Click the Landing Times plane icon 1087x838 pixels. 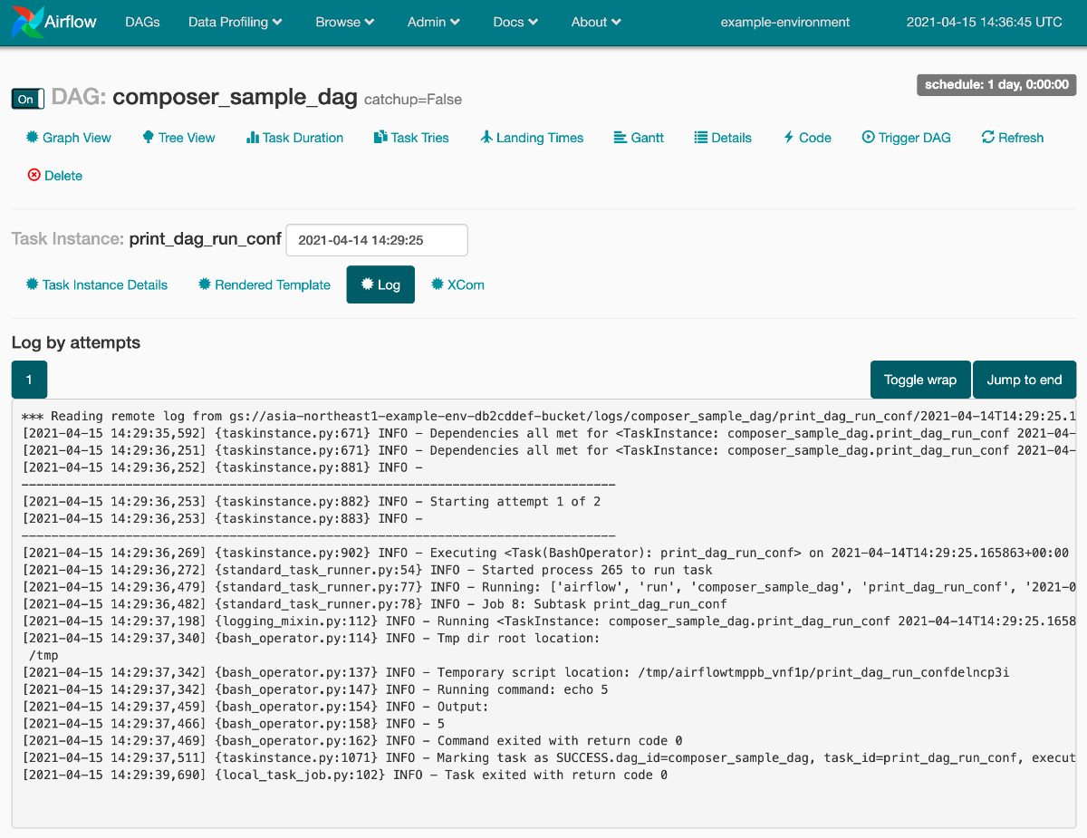(x=486, y=138)
